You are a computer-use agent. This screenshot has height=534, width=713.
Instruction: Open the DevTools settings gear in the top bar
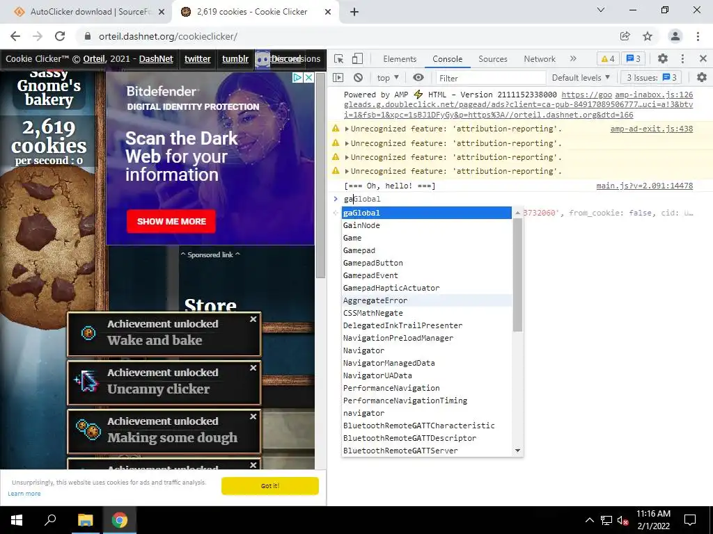click(663, 58)
